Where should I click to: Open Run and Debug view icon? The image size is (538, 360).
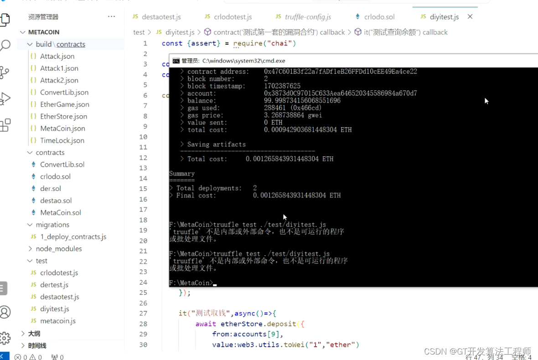5,99
